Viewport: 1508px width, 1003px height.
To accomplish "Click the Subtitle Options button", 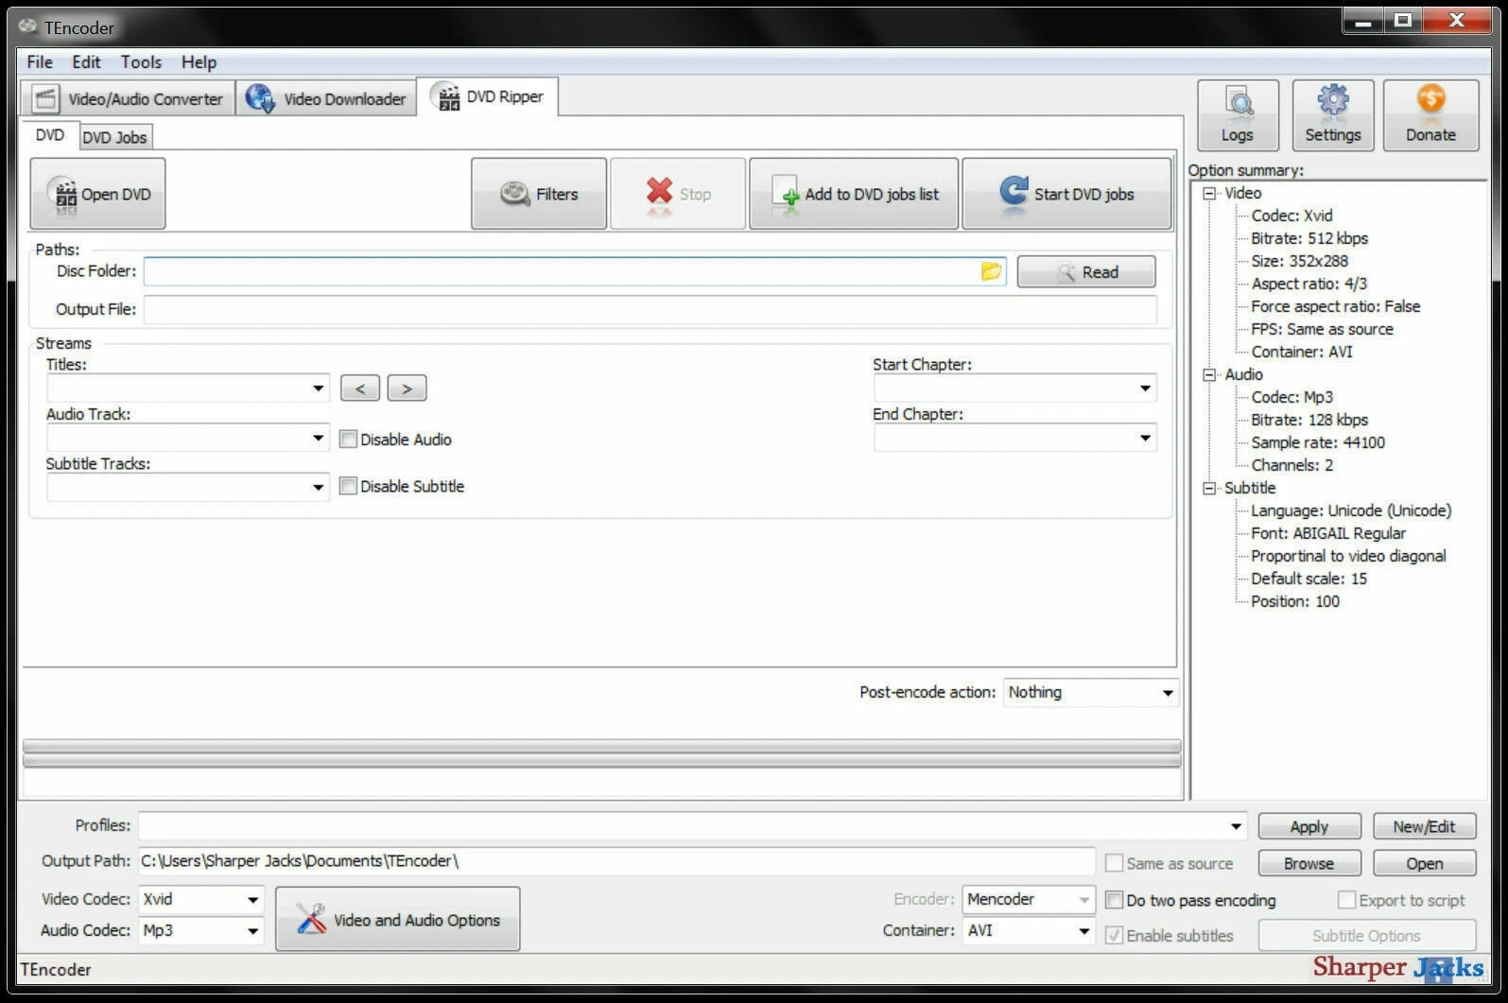I will click(1366, 935).
